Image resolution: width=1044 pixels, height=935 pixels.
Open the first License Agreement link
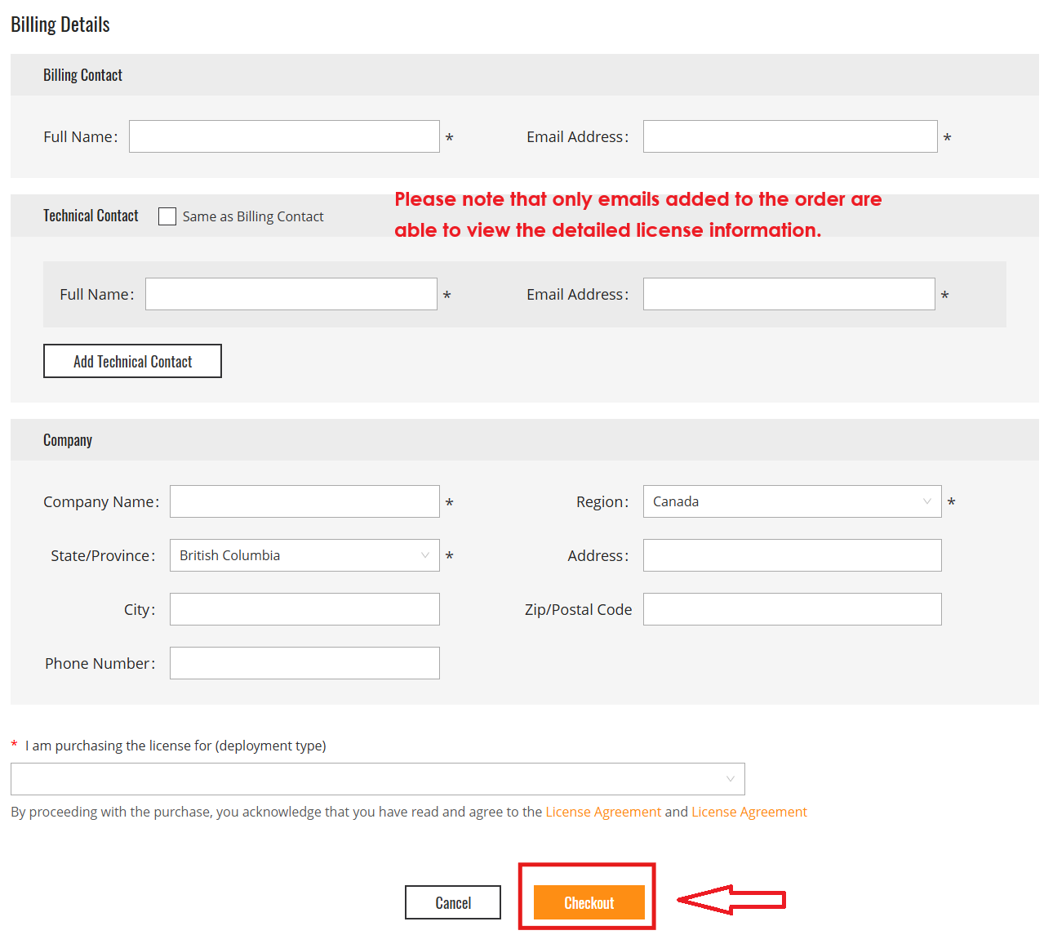point(603,811)
